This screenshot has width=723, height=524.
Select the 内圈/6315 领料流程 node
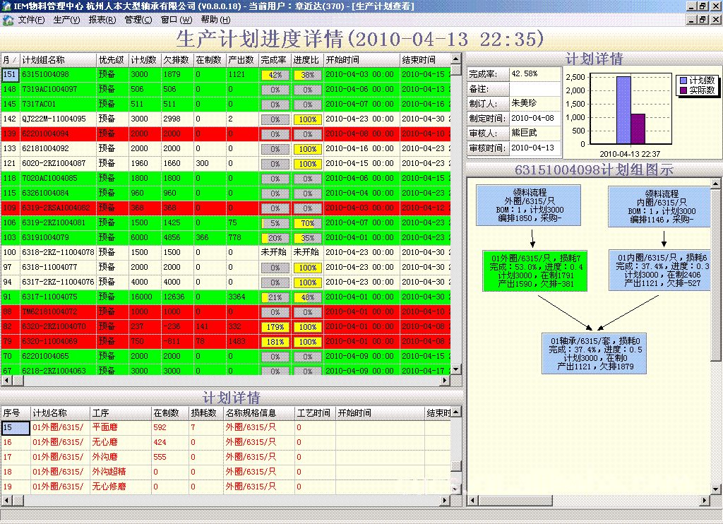(x=659, y=206)
